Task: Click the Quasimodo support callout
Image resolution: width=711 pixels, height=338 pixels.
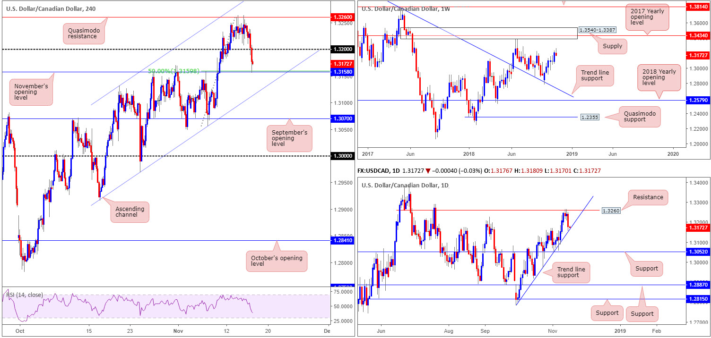Action: point(640,116)
